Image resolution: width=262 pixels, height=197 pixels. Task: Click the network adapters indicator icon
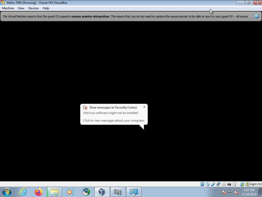[219, 184]
